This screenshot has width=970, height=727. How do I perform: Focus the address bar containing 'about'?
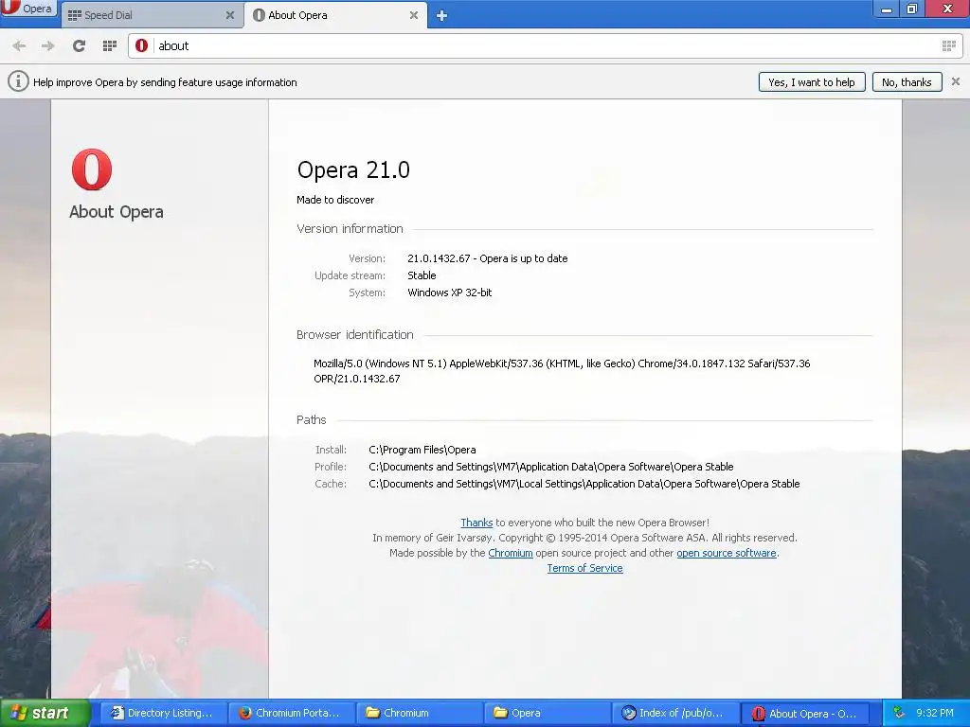point(546,45)
